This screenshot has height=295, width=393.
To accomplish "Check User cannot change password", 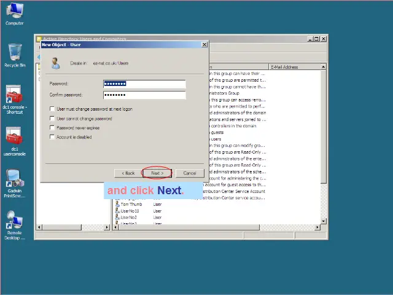I will tap(52, 119).
